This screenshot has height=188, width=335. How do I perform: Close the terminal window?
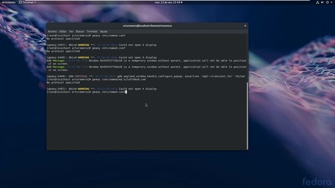click(x=245, y=26)
